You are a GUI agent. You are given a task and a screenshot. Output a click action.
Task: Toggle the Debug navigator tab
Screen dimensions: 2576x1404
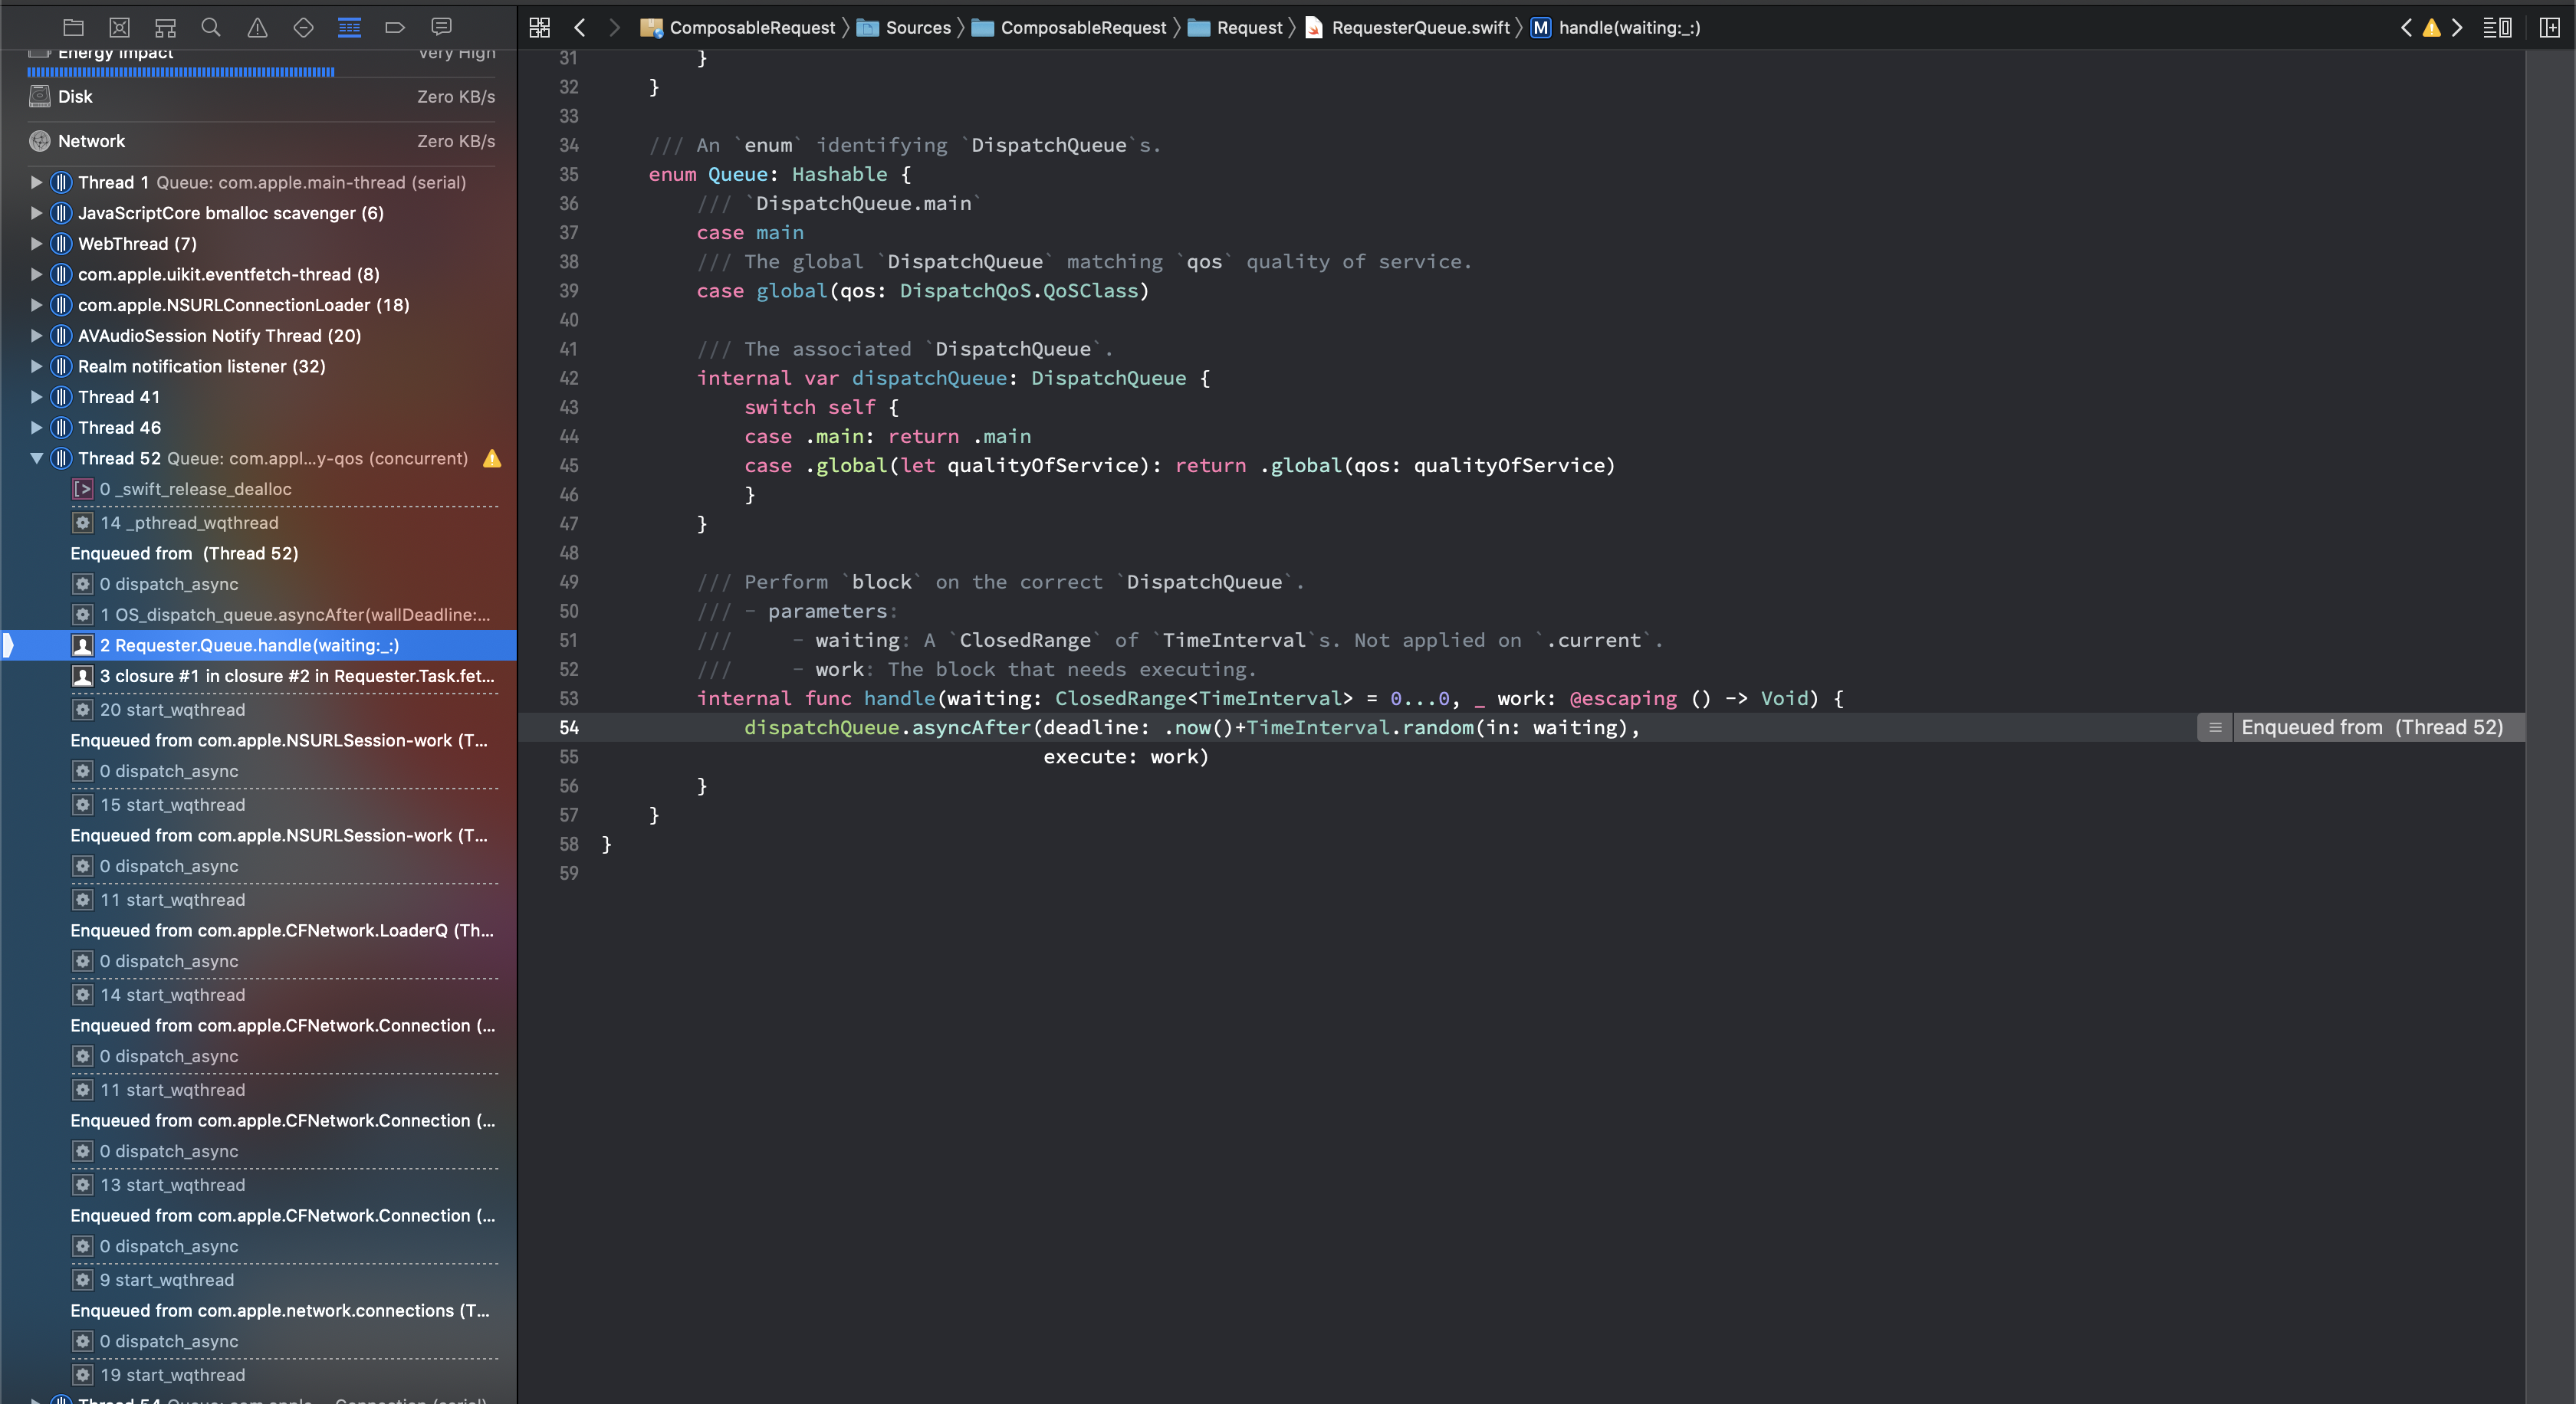click(x=349, y=27)
